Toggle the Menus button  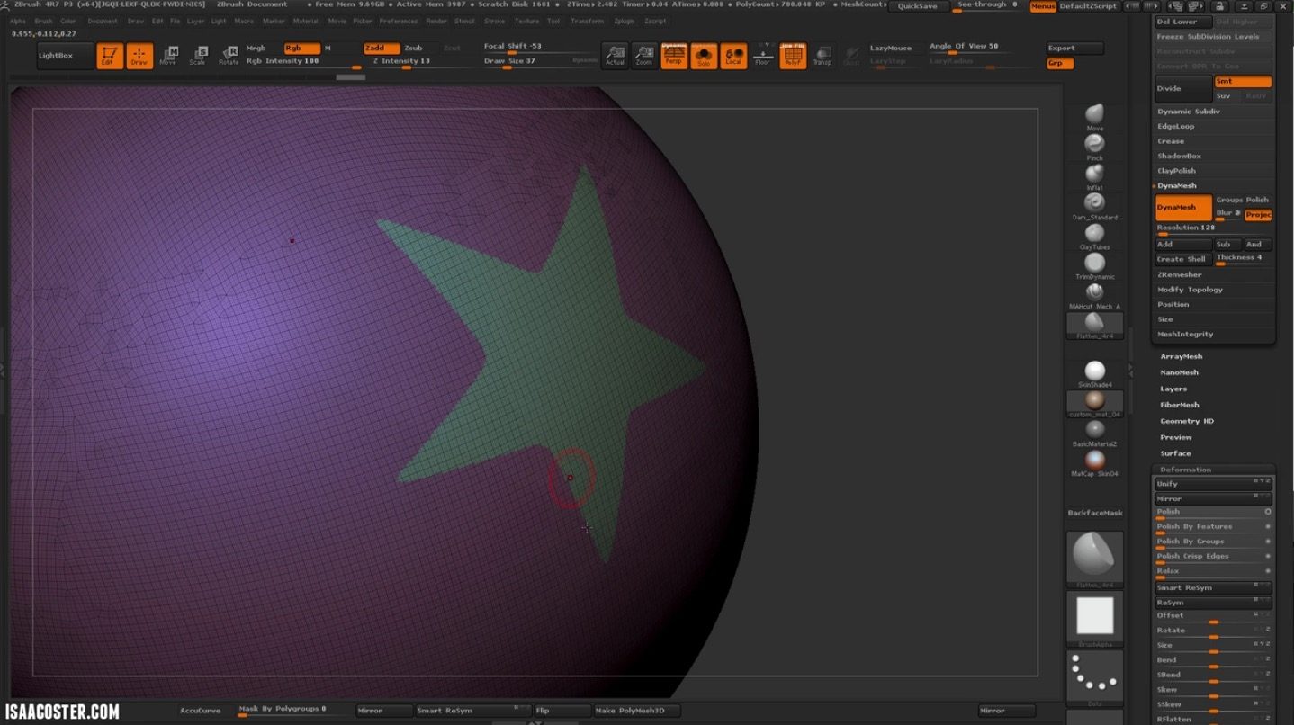pyautogui.click(x=1043, y=6)
